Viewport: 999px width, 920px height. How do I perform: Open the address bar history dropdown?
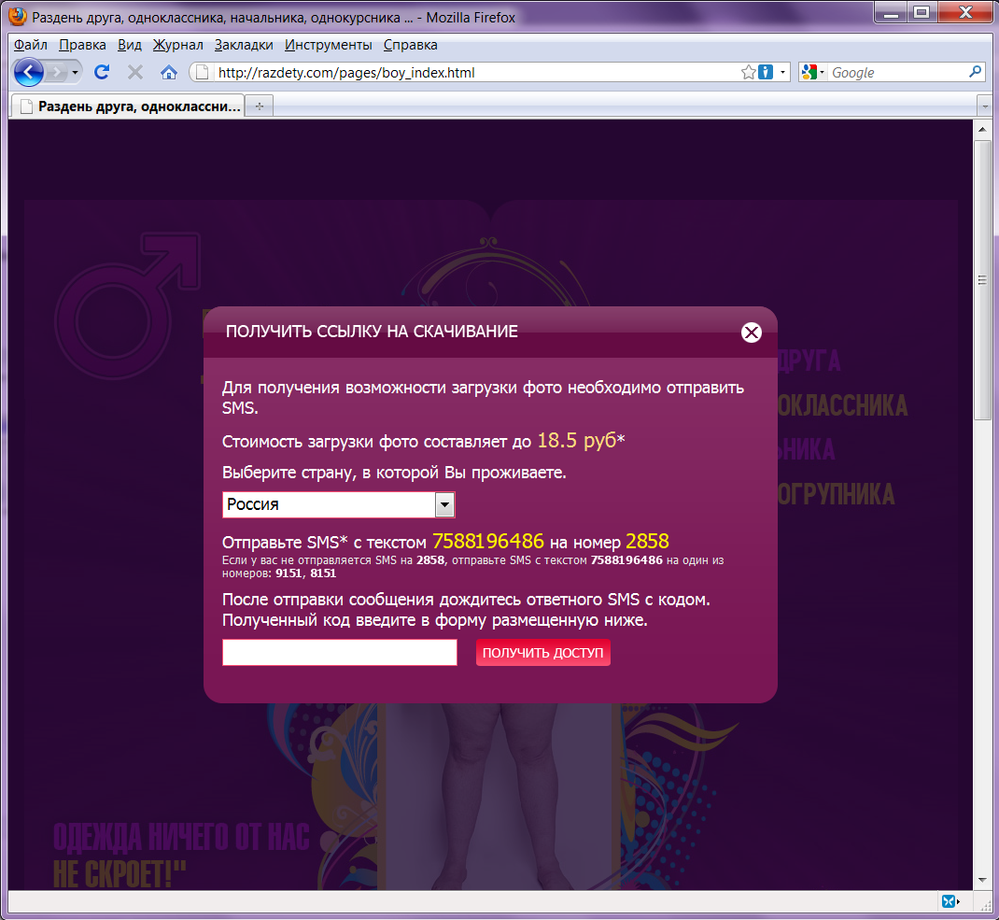(x=783, y=72)
